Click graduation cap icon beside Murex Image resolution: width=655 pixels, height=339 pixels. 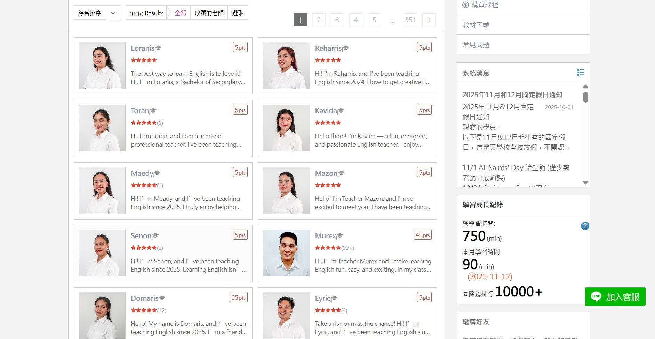coord(340,236)
